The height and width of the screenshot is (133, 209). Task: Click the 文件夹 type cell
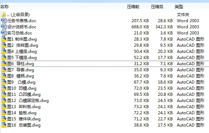[x=183, y=15]
